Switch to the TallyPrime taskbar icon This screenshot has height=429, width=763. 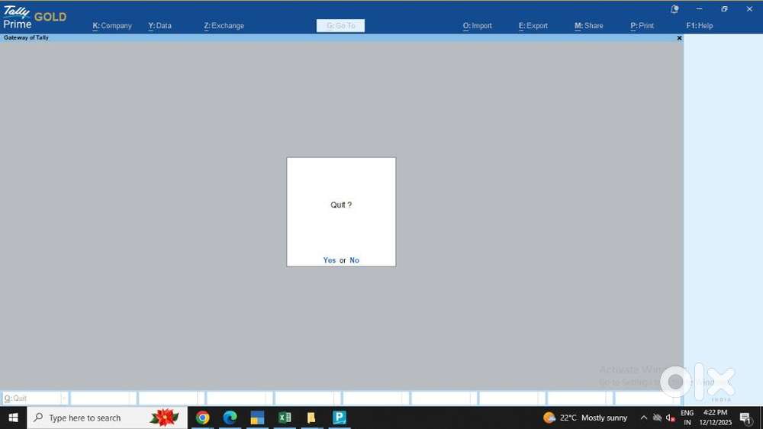[x=340, y=418]
